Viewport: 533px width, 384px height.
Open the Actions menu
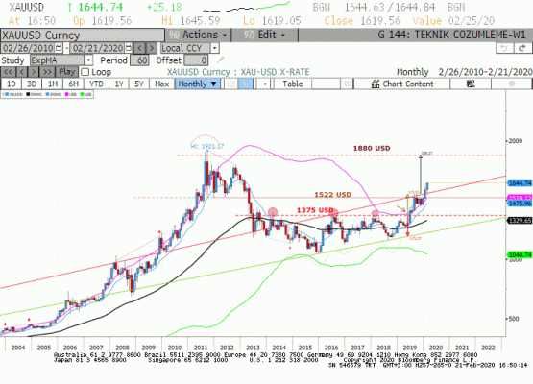pyautogui.click(x=198, y=35)
